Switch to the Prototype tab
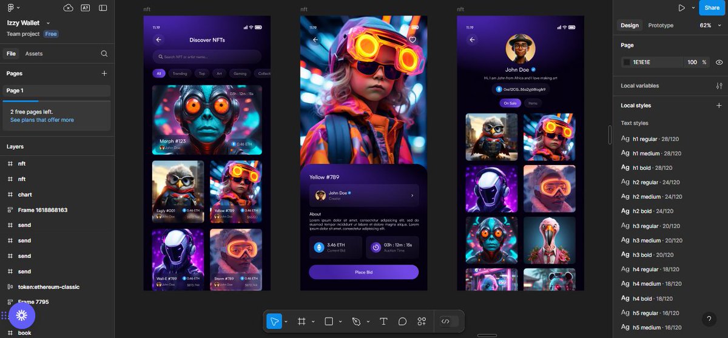Screen dimensions: 728x338 click(x=661, y=25)
